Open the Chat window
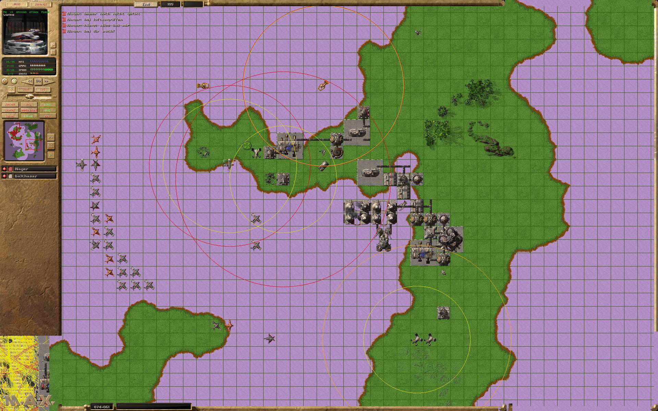The height and width of the screenshot is (411, 658). (26, 89)
